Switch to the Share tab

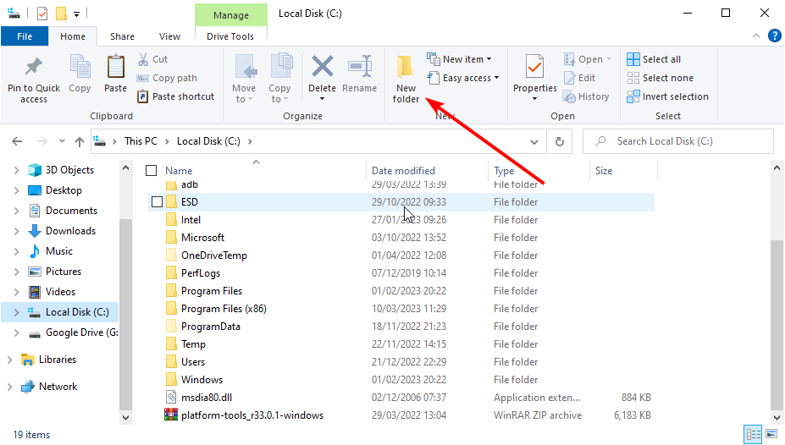(x=122, y=36)
